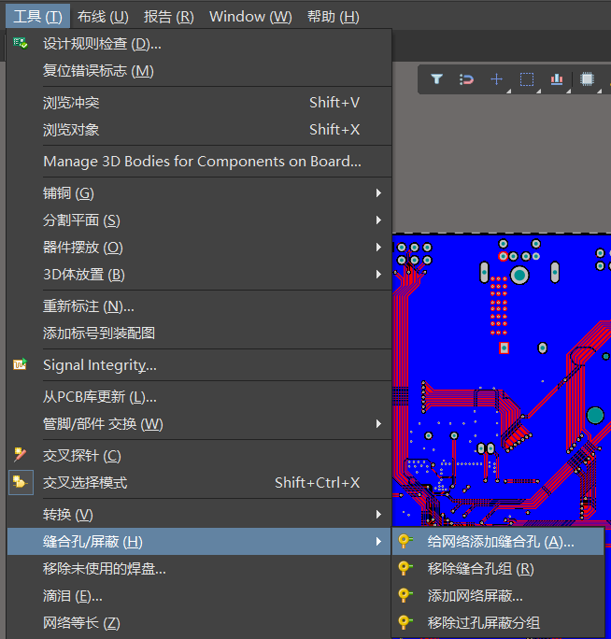Click the design rule check icon

tap(20, 43)
